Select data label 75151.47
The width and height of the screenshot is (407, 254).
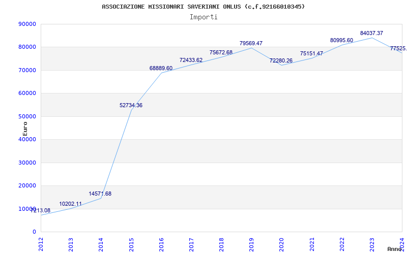(x=311, y=53)
